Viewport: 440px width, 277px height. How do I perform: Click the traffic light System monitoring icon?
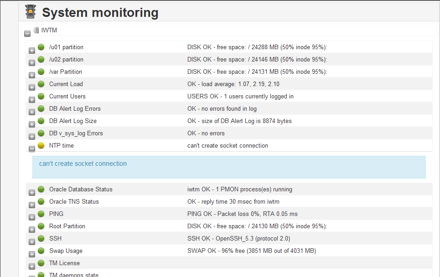click(31, 12)
